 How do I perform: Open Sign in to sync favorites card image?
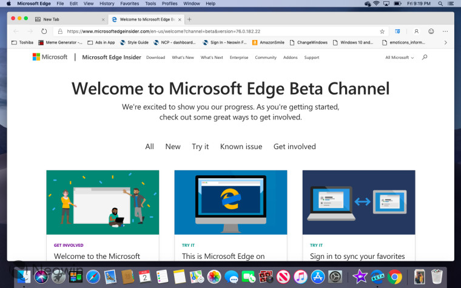click(358, 202)
